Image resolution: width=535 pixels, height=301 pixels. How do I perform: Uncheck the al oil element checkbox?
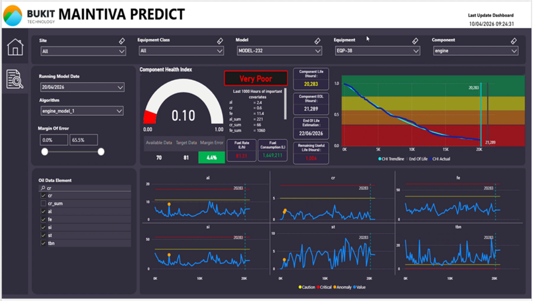[x=43, y=212]
